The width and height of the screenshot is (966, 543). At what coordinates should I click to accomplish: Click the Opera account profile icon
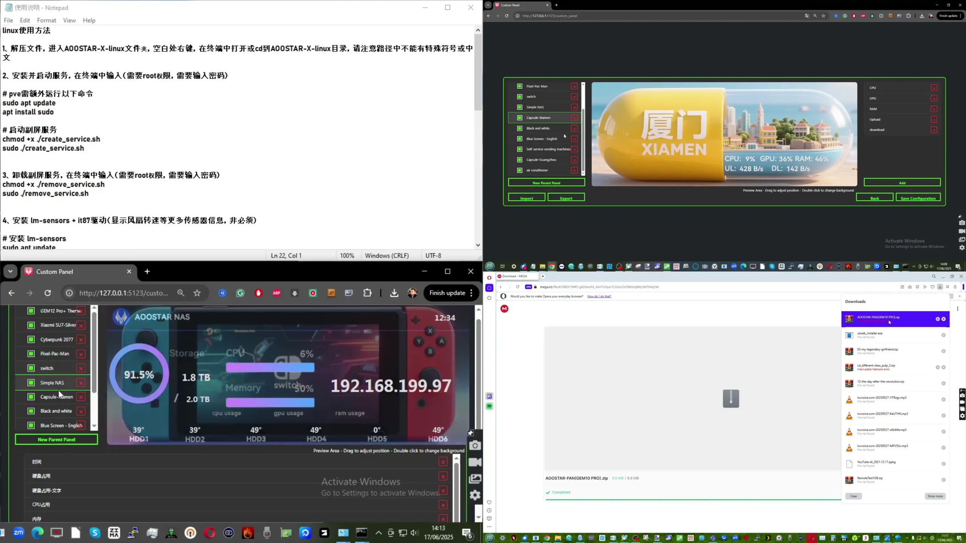coord(955,287)
